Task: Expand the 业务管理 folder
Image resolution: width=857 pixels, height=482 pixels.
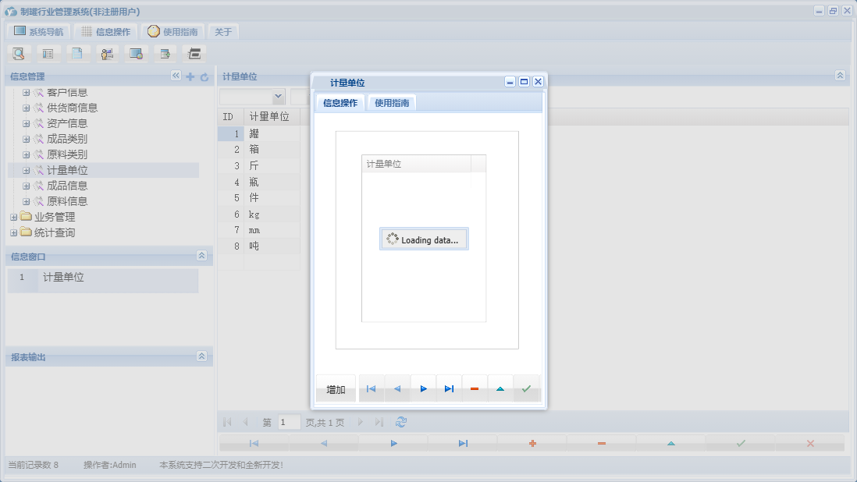Action: pos(14,218)
